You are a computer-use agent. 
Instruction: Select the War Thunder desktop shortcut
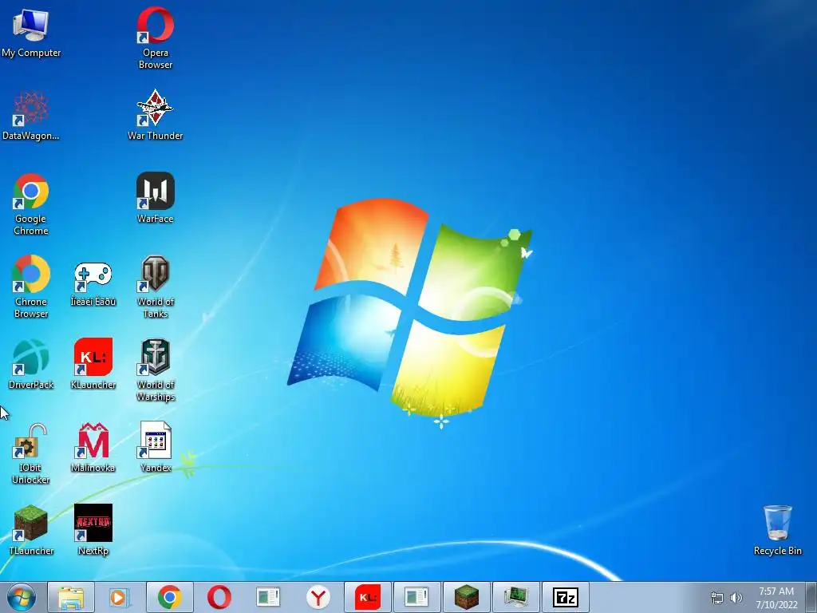click(156, 115)
